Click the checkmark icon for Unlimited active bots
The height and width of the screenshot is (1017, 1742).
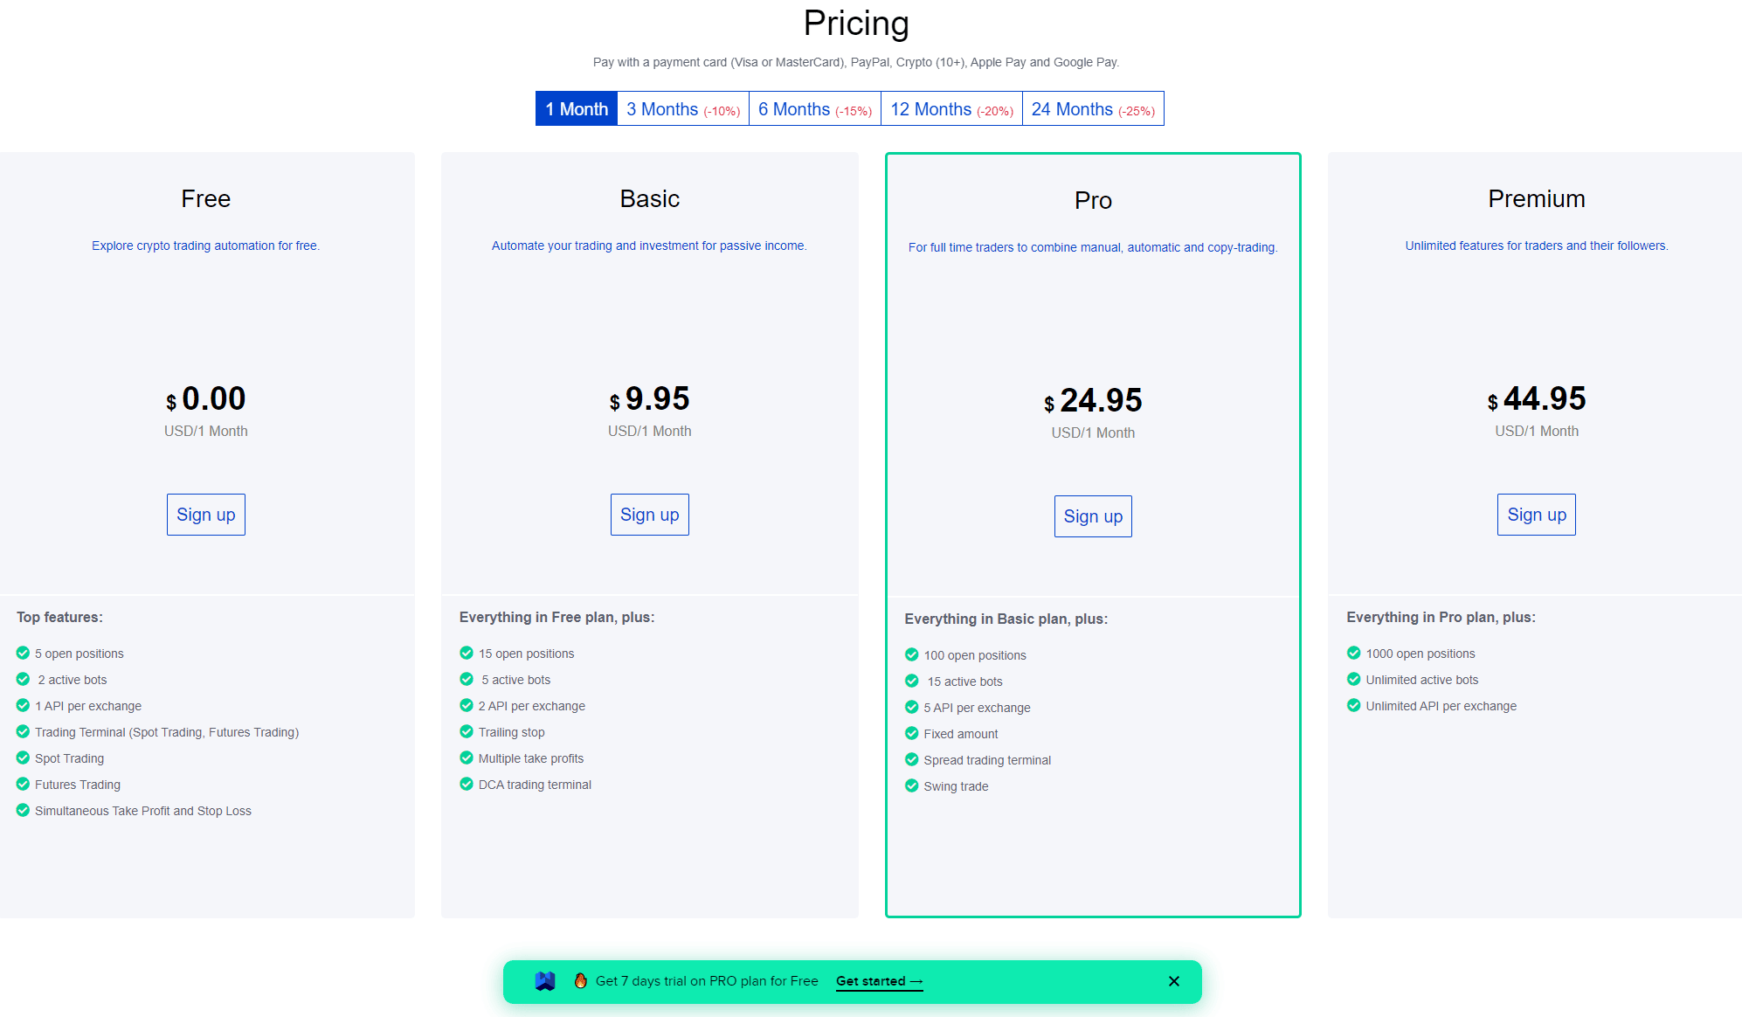point(1356,679)
